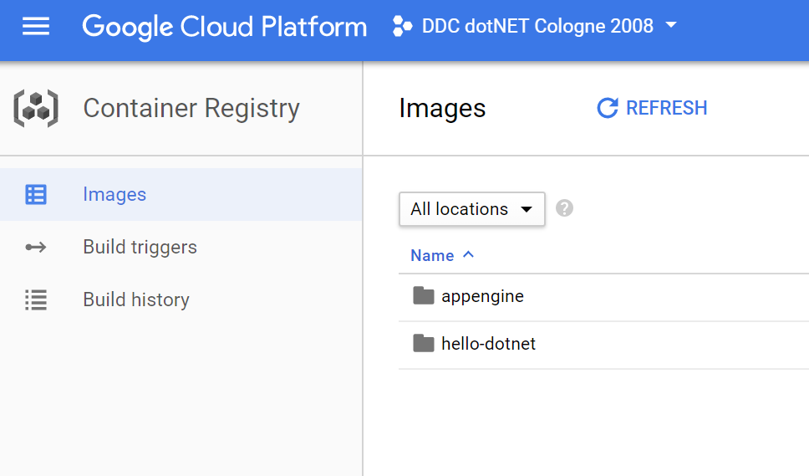Open the appengine repository link
This screenshot has width=809, height=476.
[482, 296]
